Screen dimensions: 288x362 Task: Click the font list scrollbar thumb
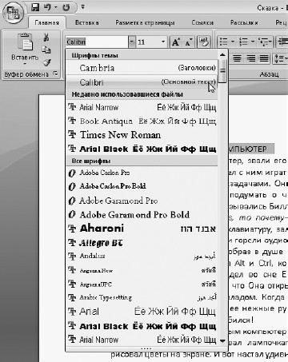tap(222, 71)
